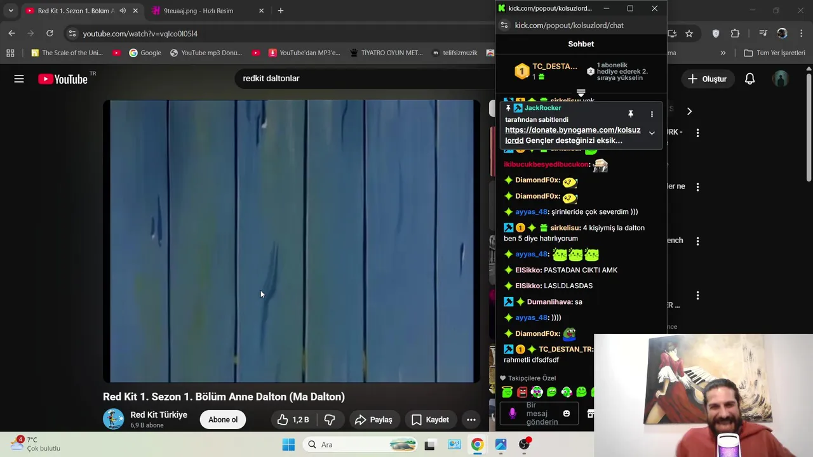Click the YouTube notifications bell
The width and height of the screenshot is (813, 457).
point(749,79)
